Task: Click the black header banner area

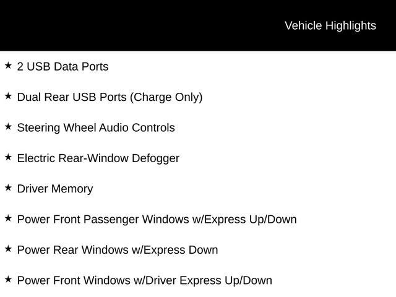Action: (198, 25)
